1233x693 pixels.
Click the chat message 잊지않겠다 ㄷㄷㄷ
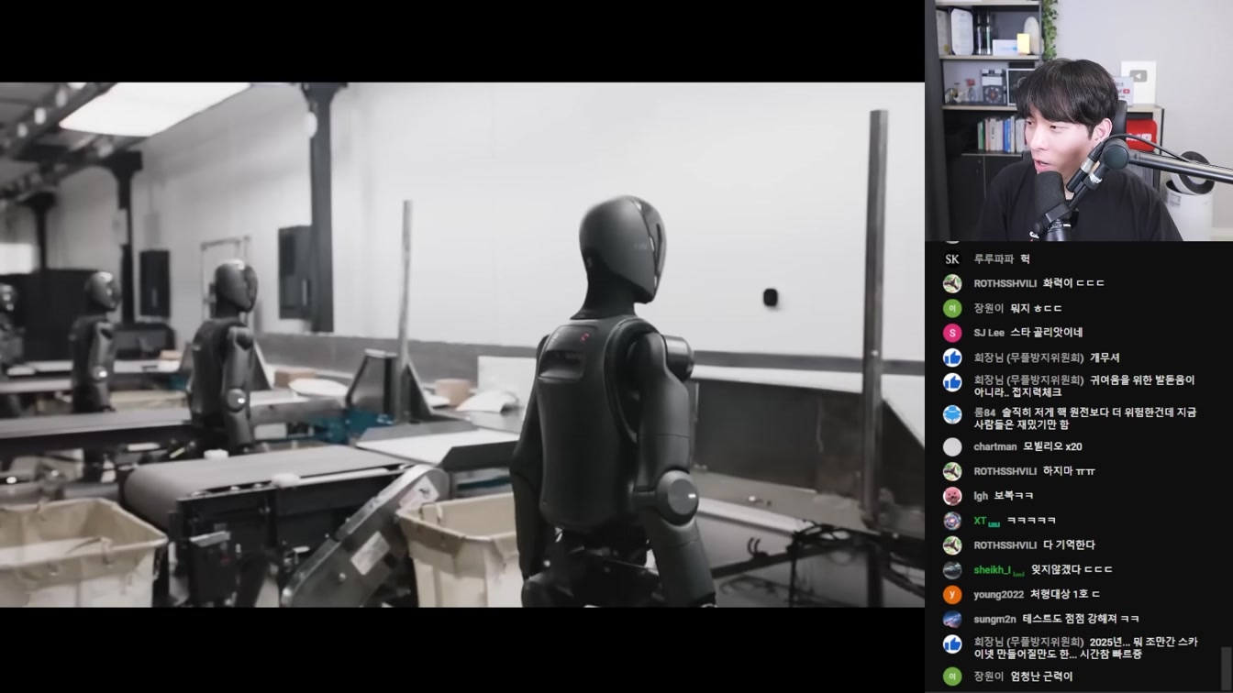coord(1072,570)
